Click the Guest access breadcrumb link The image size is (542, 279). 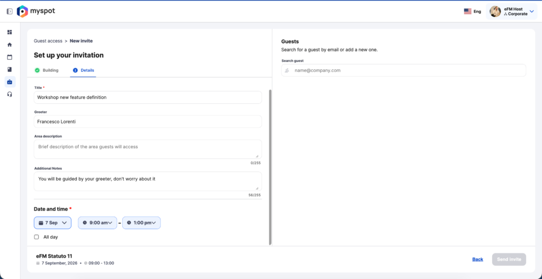(48, 41)
